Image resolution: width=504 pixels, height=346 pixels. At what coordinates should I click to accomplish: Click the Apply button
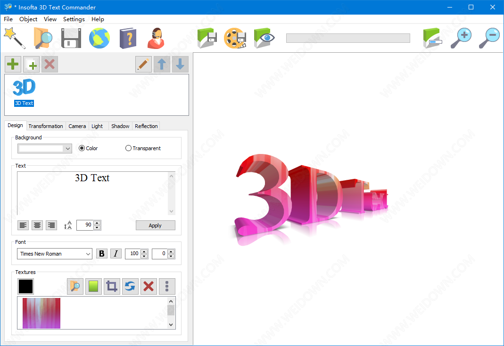tap(155, 225)
